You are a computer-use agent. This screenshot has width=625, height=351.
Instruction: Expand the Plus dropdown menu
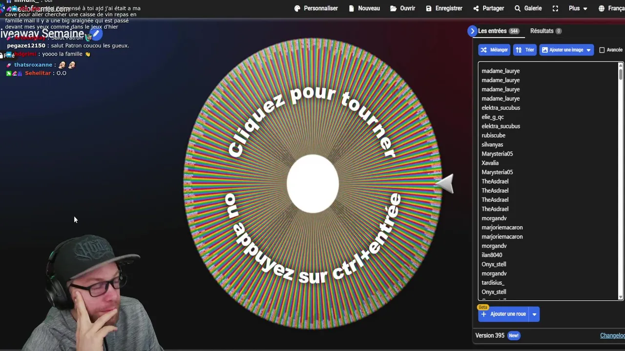pyautogui.click(x=578, y=8)
